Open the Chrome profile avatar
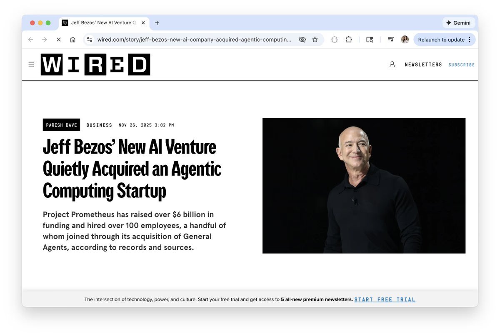Screen dimensions: 500x336 pyautogui.click(x=405, y=40)
